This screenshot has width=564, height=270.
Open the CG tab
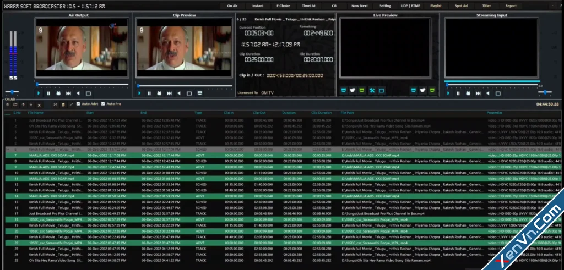(334, 5)
